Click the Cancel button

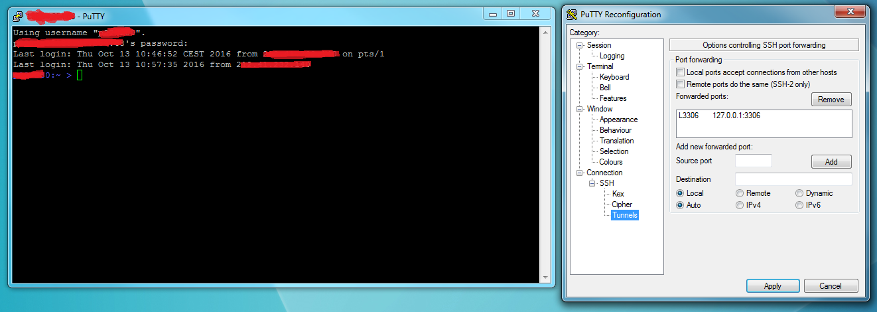(x=831, y=286)
